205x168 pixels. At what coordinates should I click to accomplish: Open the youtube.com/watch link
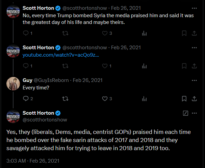click(61, 55)
